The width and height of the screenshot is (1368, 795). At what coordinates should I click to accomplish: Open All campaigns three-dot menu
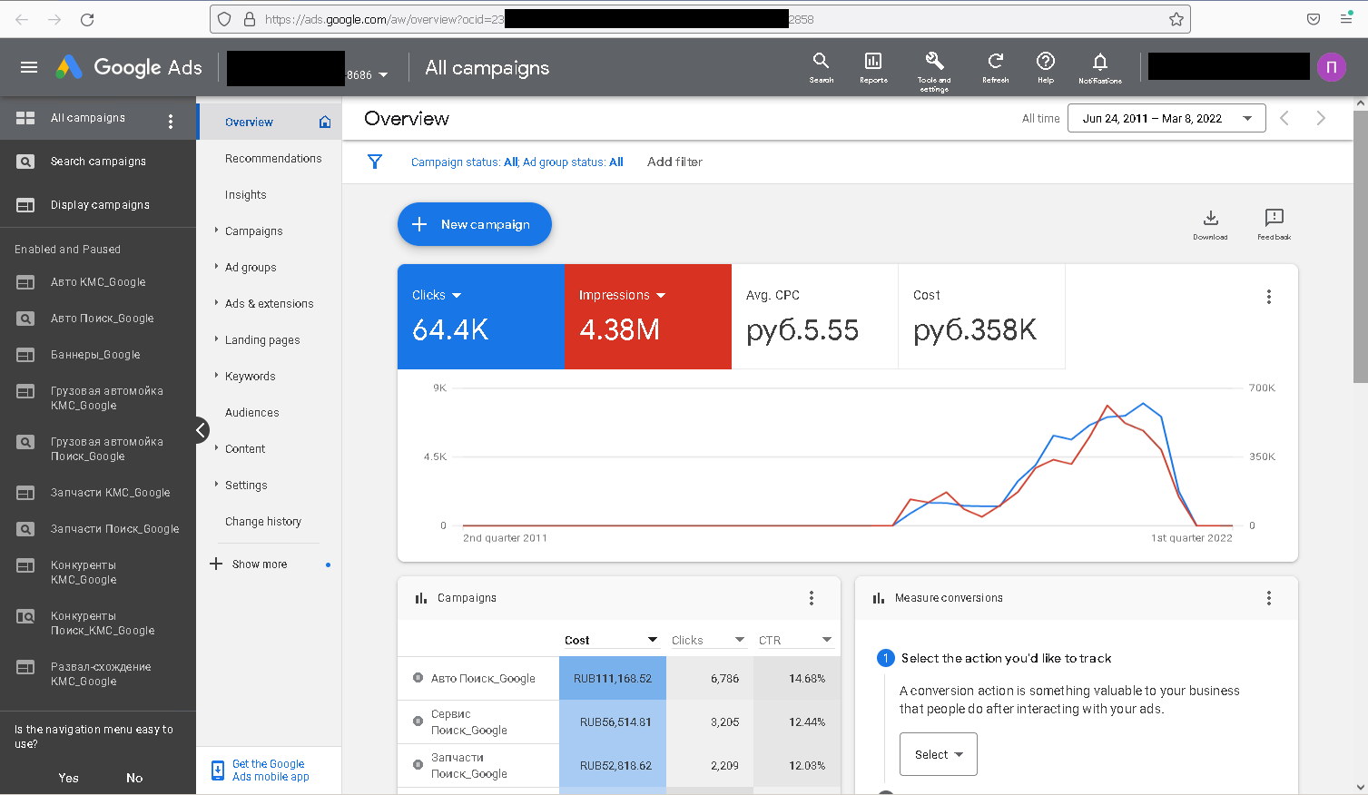coord(171,121)
